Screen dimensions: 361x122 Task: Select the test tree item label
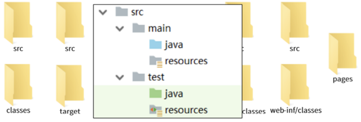156,77
